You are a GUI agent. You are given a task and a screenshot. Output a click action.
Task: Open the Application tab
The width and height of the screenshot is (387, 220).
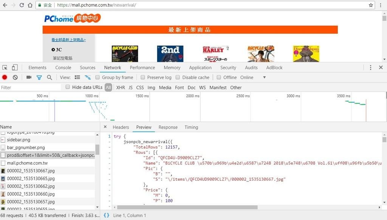tap(200, 68)
